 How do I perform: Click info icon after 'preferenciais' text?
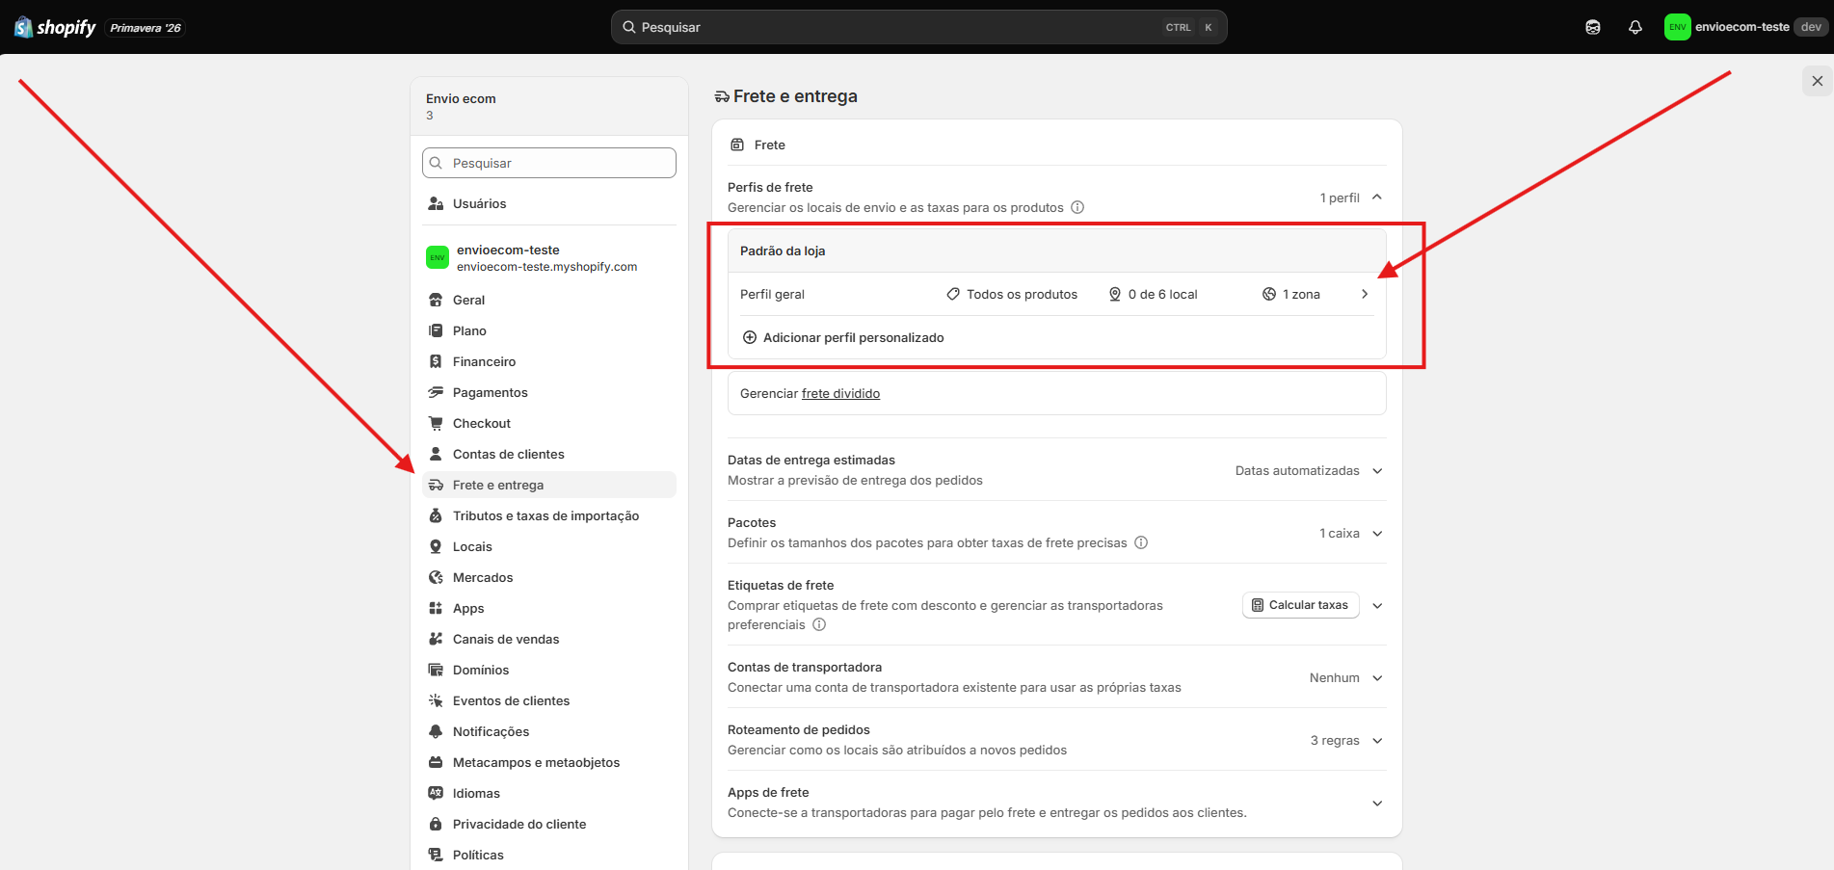pyautogui.click(x=819, y=624)
